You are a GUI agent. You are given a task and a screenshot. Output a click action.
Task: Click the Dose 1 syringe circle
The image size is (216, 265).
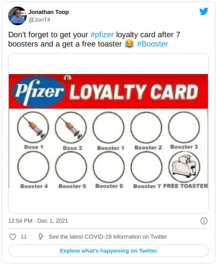point(33,127)
